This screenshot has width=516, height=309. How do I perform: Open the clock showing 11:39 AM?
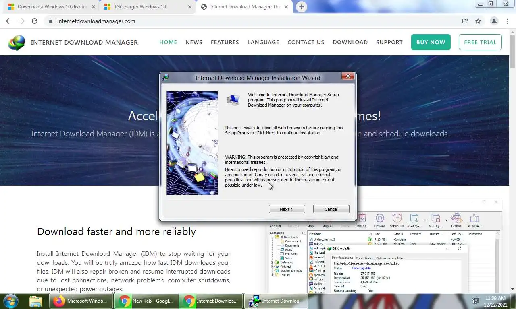click(x=495, y=301)
